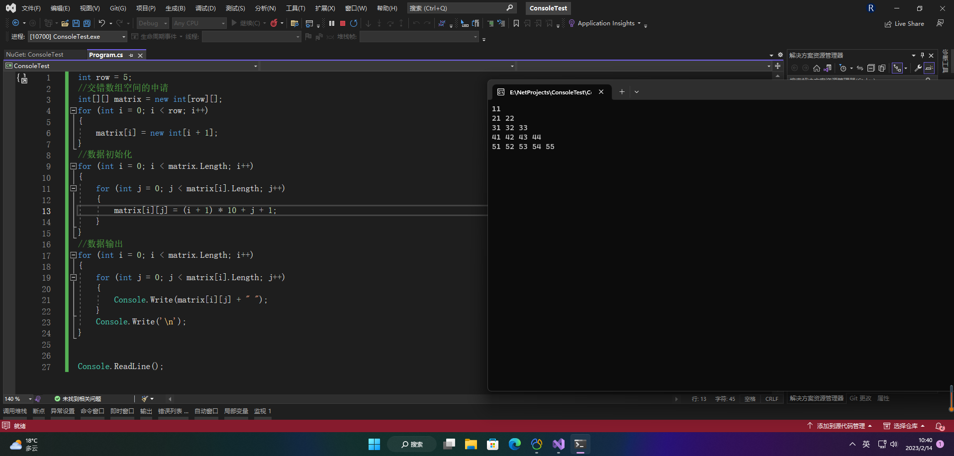Click the Save All double-floppy icon
Image resolution: width=954 pixels, height=456 pixels.
pos(87,23)
